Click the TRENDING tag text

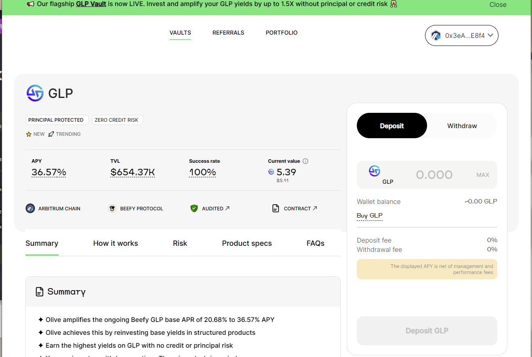68,134
